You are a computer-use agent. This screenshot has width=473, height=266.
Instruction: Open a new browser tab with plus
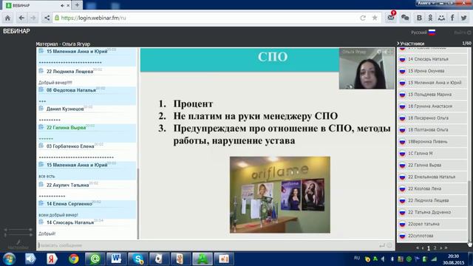coord(77,5)
